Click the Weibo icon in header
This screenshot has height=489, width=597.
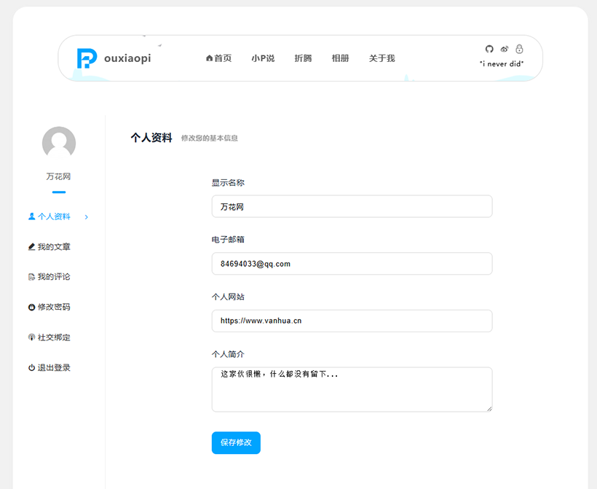(505, 49)
